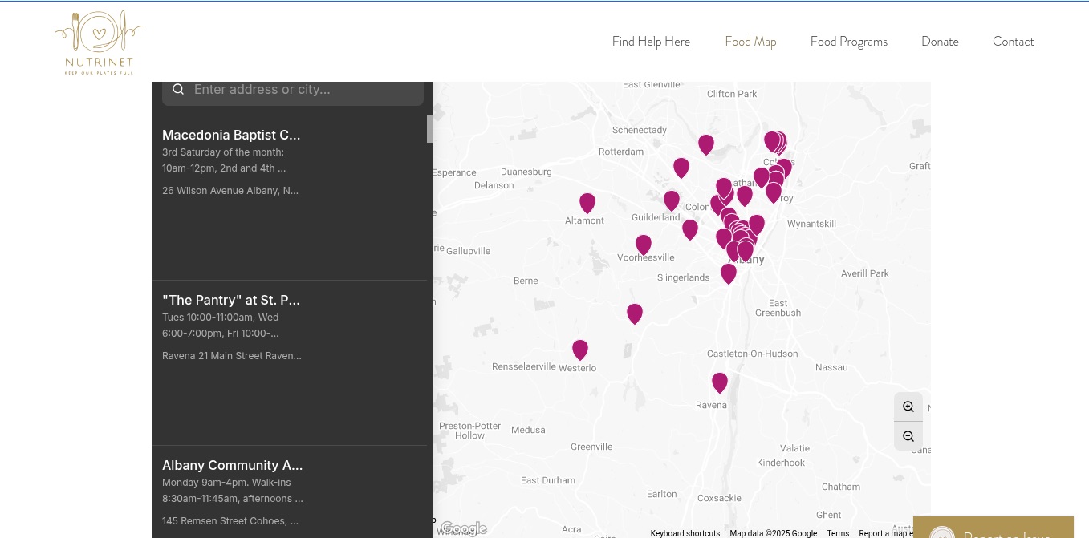The width and height of the screenshot is (1089, 538).
Task: Click the Ravena 21 Main Street address
Action: (232, 356)
